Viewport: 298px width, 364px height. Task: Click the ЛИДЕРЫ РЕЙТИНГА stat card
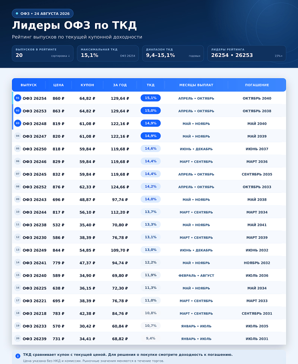[x=247, y=53]
